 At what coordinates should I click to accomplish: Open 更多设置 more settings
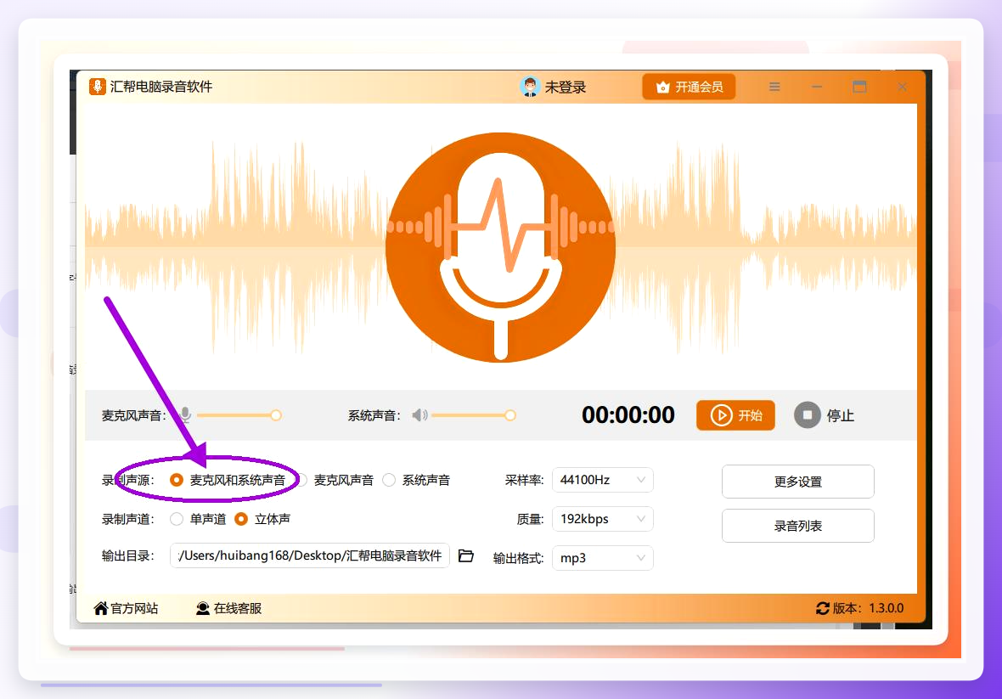pyautogui.click(x=798, y=482)
